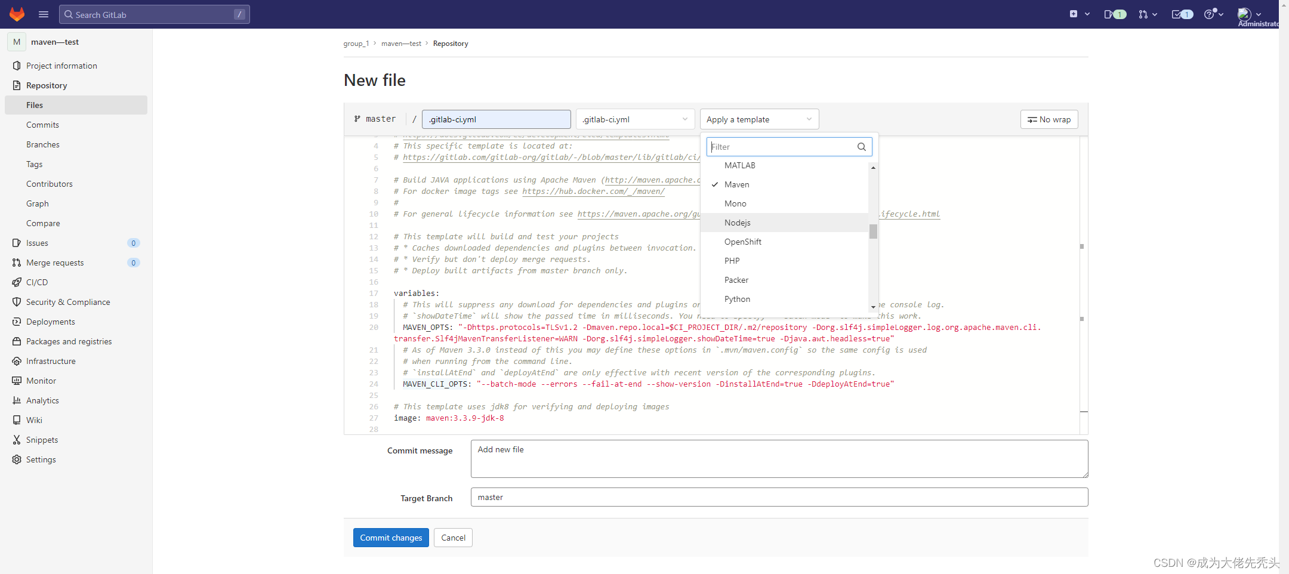The height and width of the screenshot is (574, 1289).
Task: Click the Analytics chart icon
Action: click(17, 400)
